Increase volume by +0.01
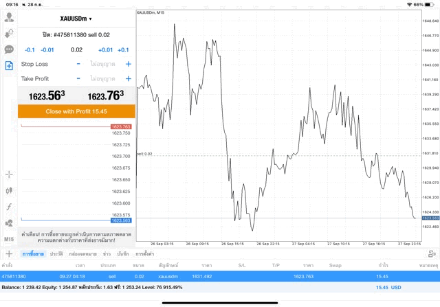440x307 pixels. tap(105, 49)
